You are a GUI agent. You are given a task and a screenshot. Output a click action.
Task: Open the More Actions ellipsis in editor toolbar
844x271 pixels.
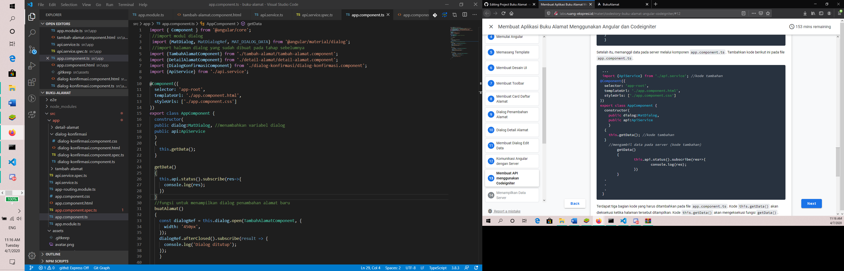[474, 15]
